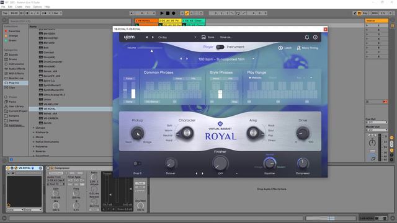Enable Ableton Draw Mode pencil icon
The width and height of the screenshot is (397, 223).
[355, 13]
